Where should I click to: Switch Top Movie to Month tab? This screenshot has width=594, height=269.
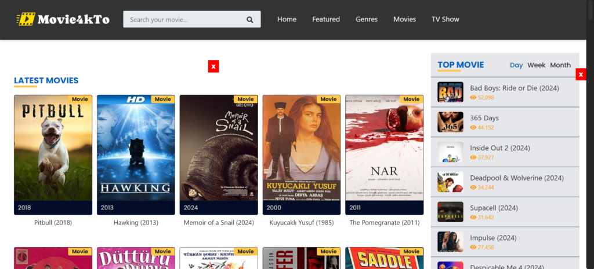[560, 65]
